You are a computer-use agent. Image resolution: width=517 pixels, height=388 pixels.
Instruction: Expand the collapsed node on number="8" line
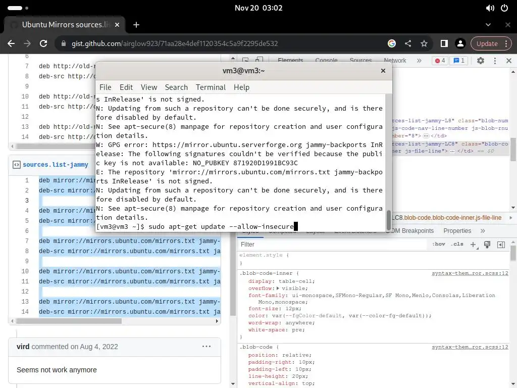[426, 135]
